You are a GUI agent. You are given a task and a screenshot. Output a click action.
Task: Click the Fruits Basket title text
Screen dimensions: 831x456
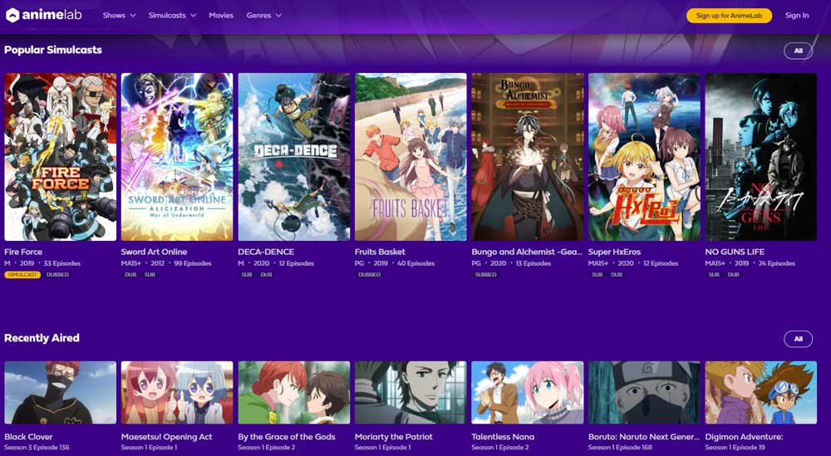(380, 252)
